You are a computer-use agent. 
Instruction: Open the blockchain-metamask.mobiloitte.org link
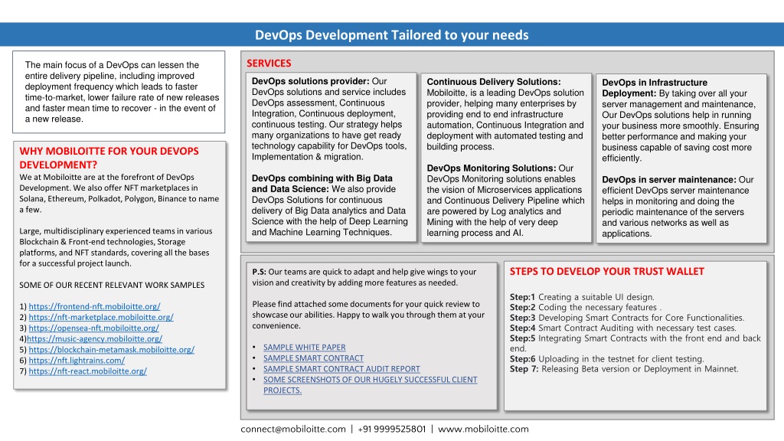pyautogui.click(x=112, y=349)
